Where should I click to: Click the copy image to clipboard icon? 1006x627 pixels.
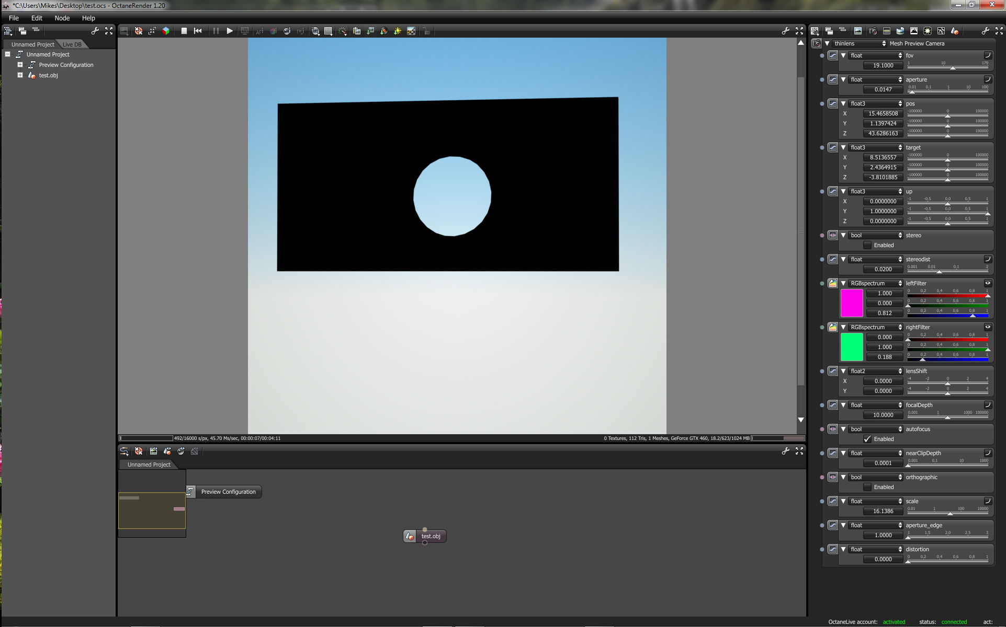pyautogui.click(x=357, y=31)
